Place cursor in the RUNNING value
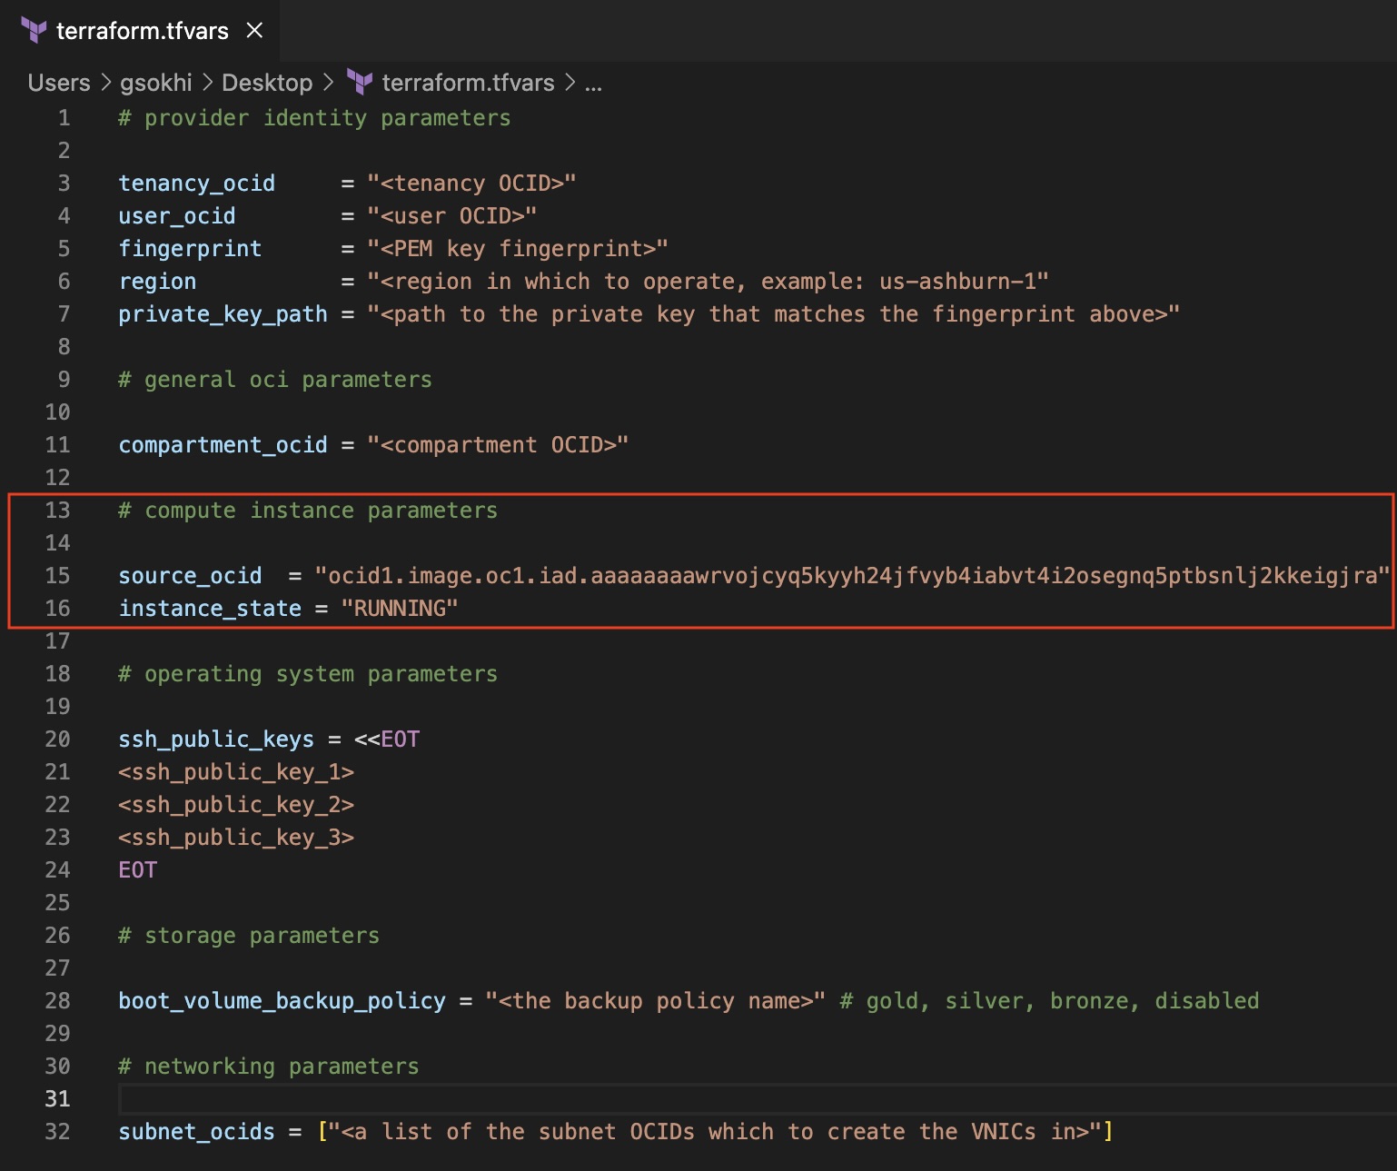 [400, 608]
